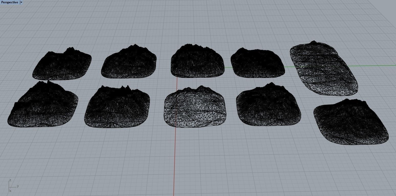Click the Perspective viewport title label

pos(10,2)
